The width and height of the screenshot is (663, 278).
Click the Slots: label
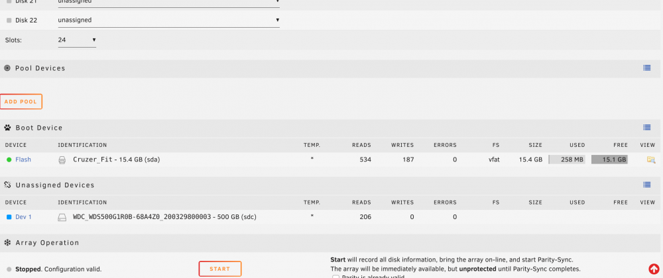[x=13, y=40]
